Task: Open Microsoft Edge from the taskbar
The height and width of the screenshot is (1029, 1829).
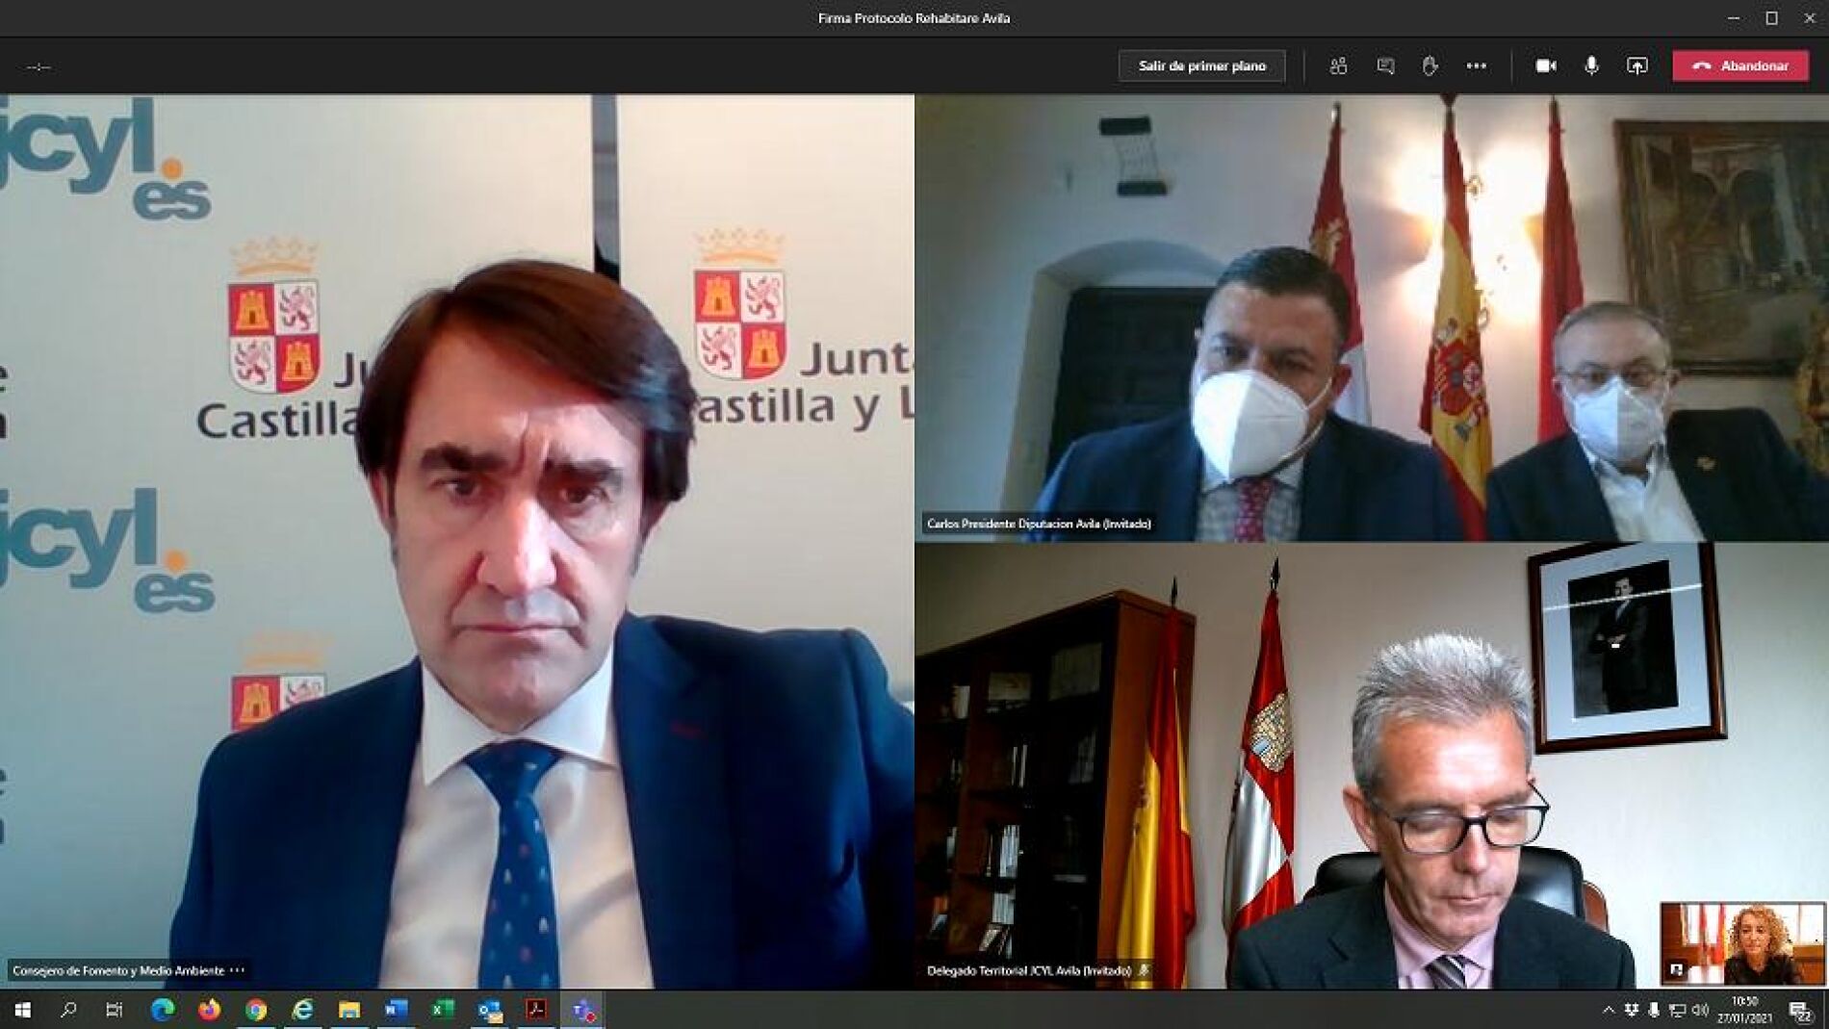Action: pyautogui.click(x=163, y=1010)
